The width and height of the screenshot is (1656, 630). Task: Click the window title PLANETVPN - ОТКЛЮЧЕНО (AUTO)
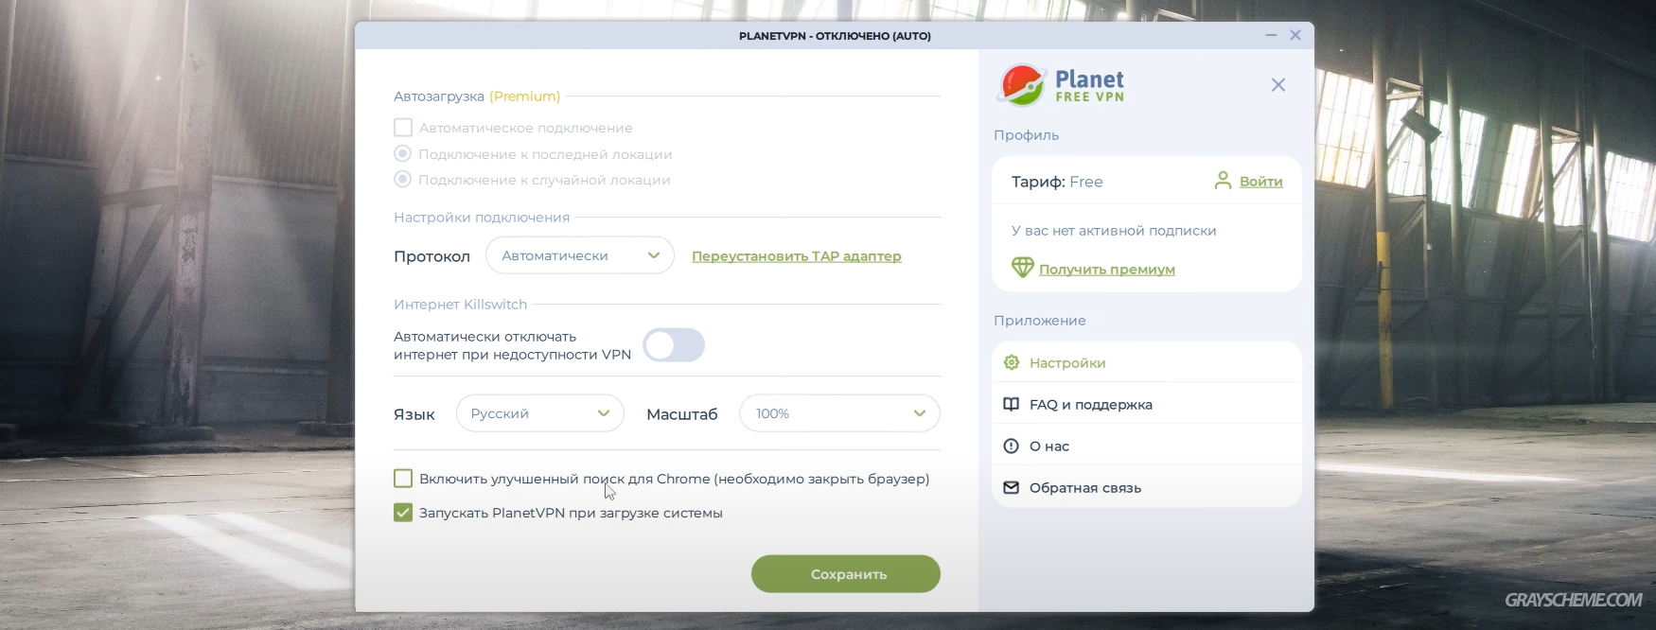835,36
